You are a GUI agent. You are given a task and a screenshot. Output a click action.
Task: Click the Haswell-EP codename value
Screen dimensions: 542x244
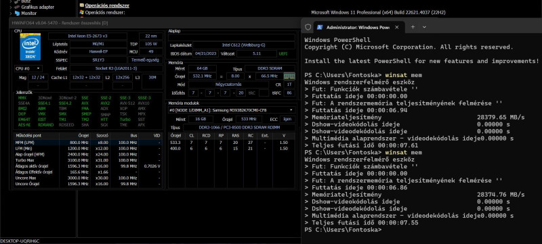[x=98, y=51]
